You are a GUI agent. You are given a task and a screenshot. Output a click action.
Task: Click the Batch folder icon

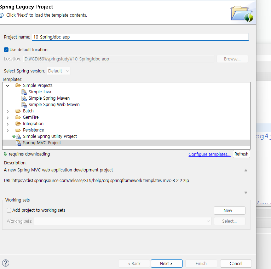pos(18,111)
